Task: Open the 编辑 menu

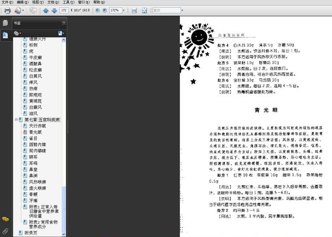Action: [x=23, y=2]
